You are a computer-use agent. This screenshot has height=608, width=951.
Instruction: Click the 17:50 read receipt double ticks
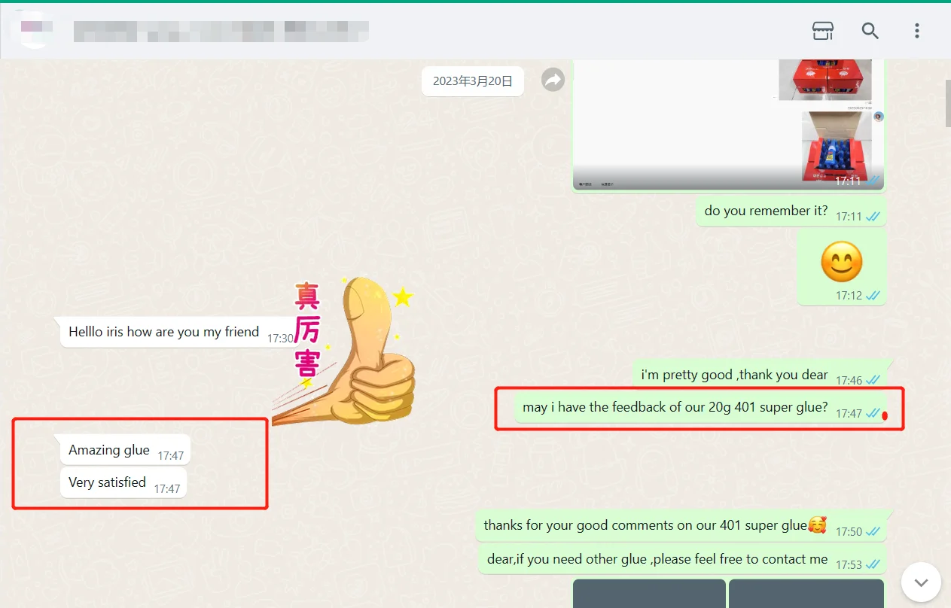tap(873, 531)
